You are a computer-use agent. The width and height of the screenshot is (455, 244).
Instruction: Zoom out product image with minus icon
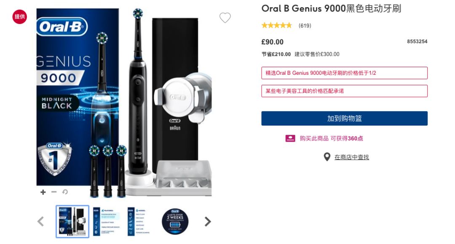click(54, 192)
